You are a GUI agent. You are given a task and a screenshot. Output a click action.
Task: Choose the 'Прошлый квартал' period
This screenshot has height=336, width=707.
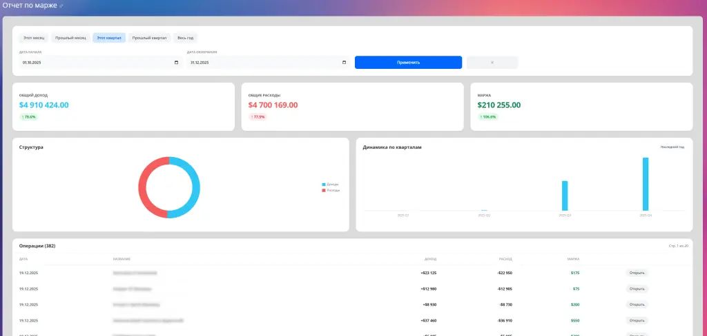[149, 38]
